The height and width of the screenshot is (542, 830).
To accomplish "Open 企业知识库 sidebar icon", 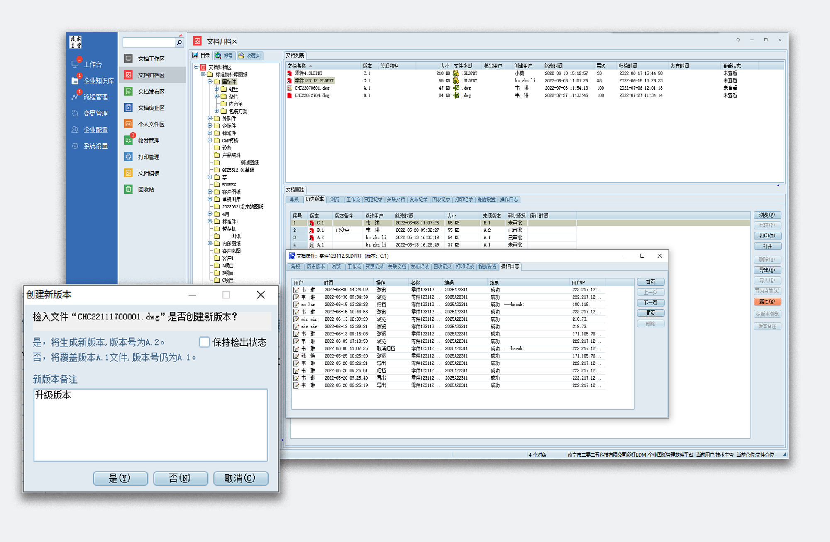I will tap(75, 81).
